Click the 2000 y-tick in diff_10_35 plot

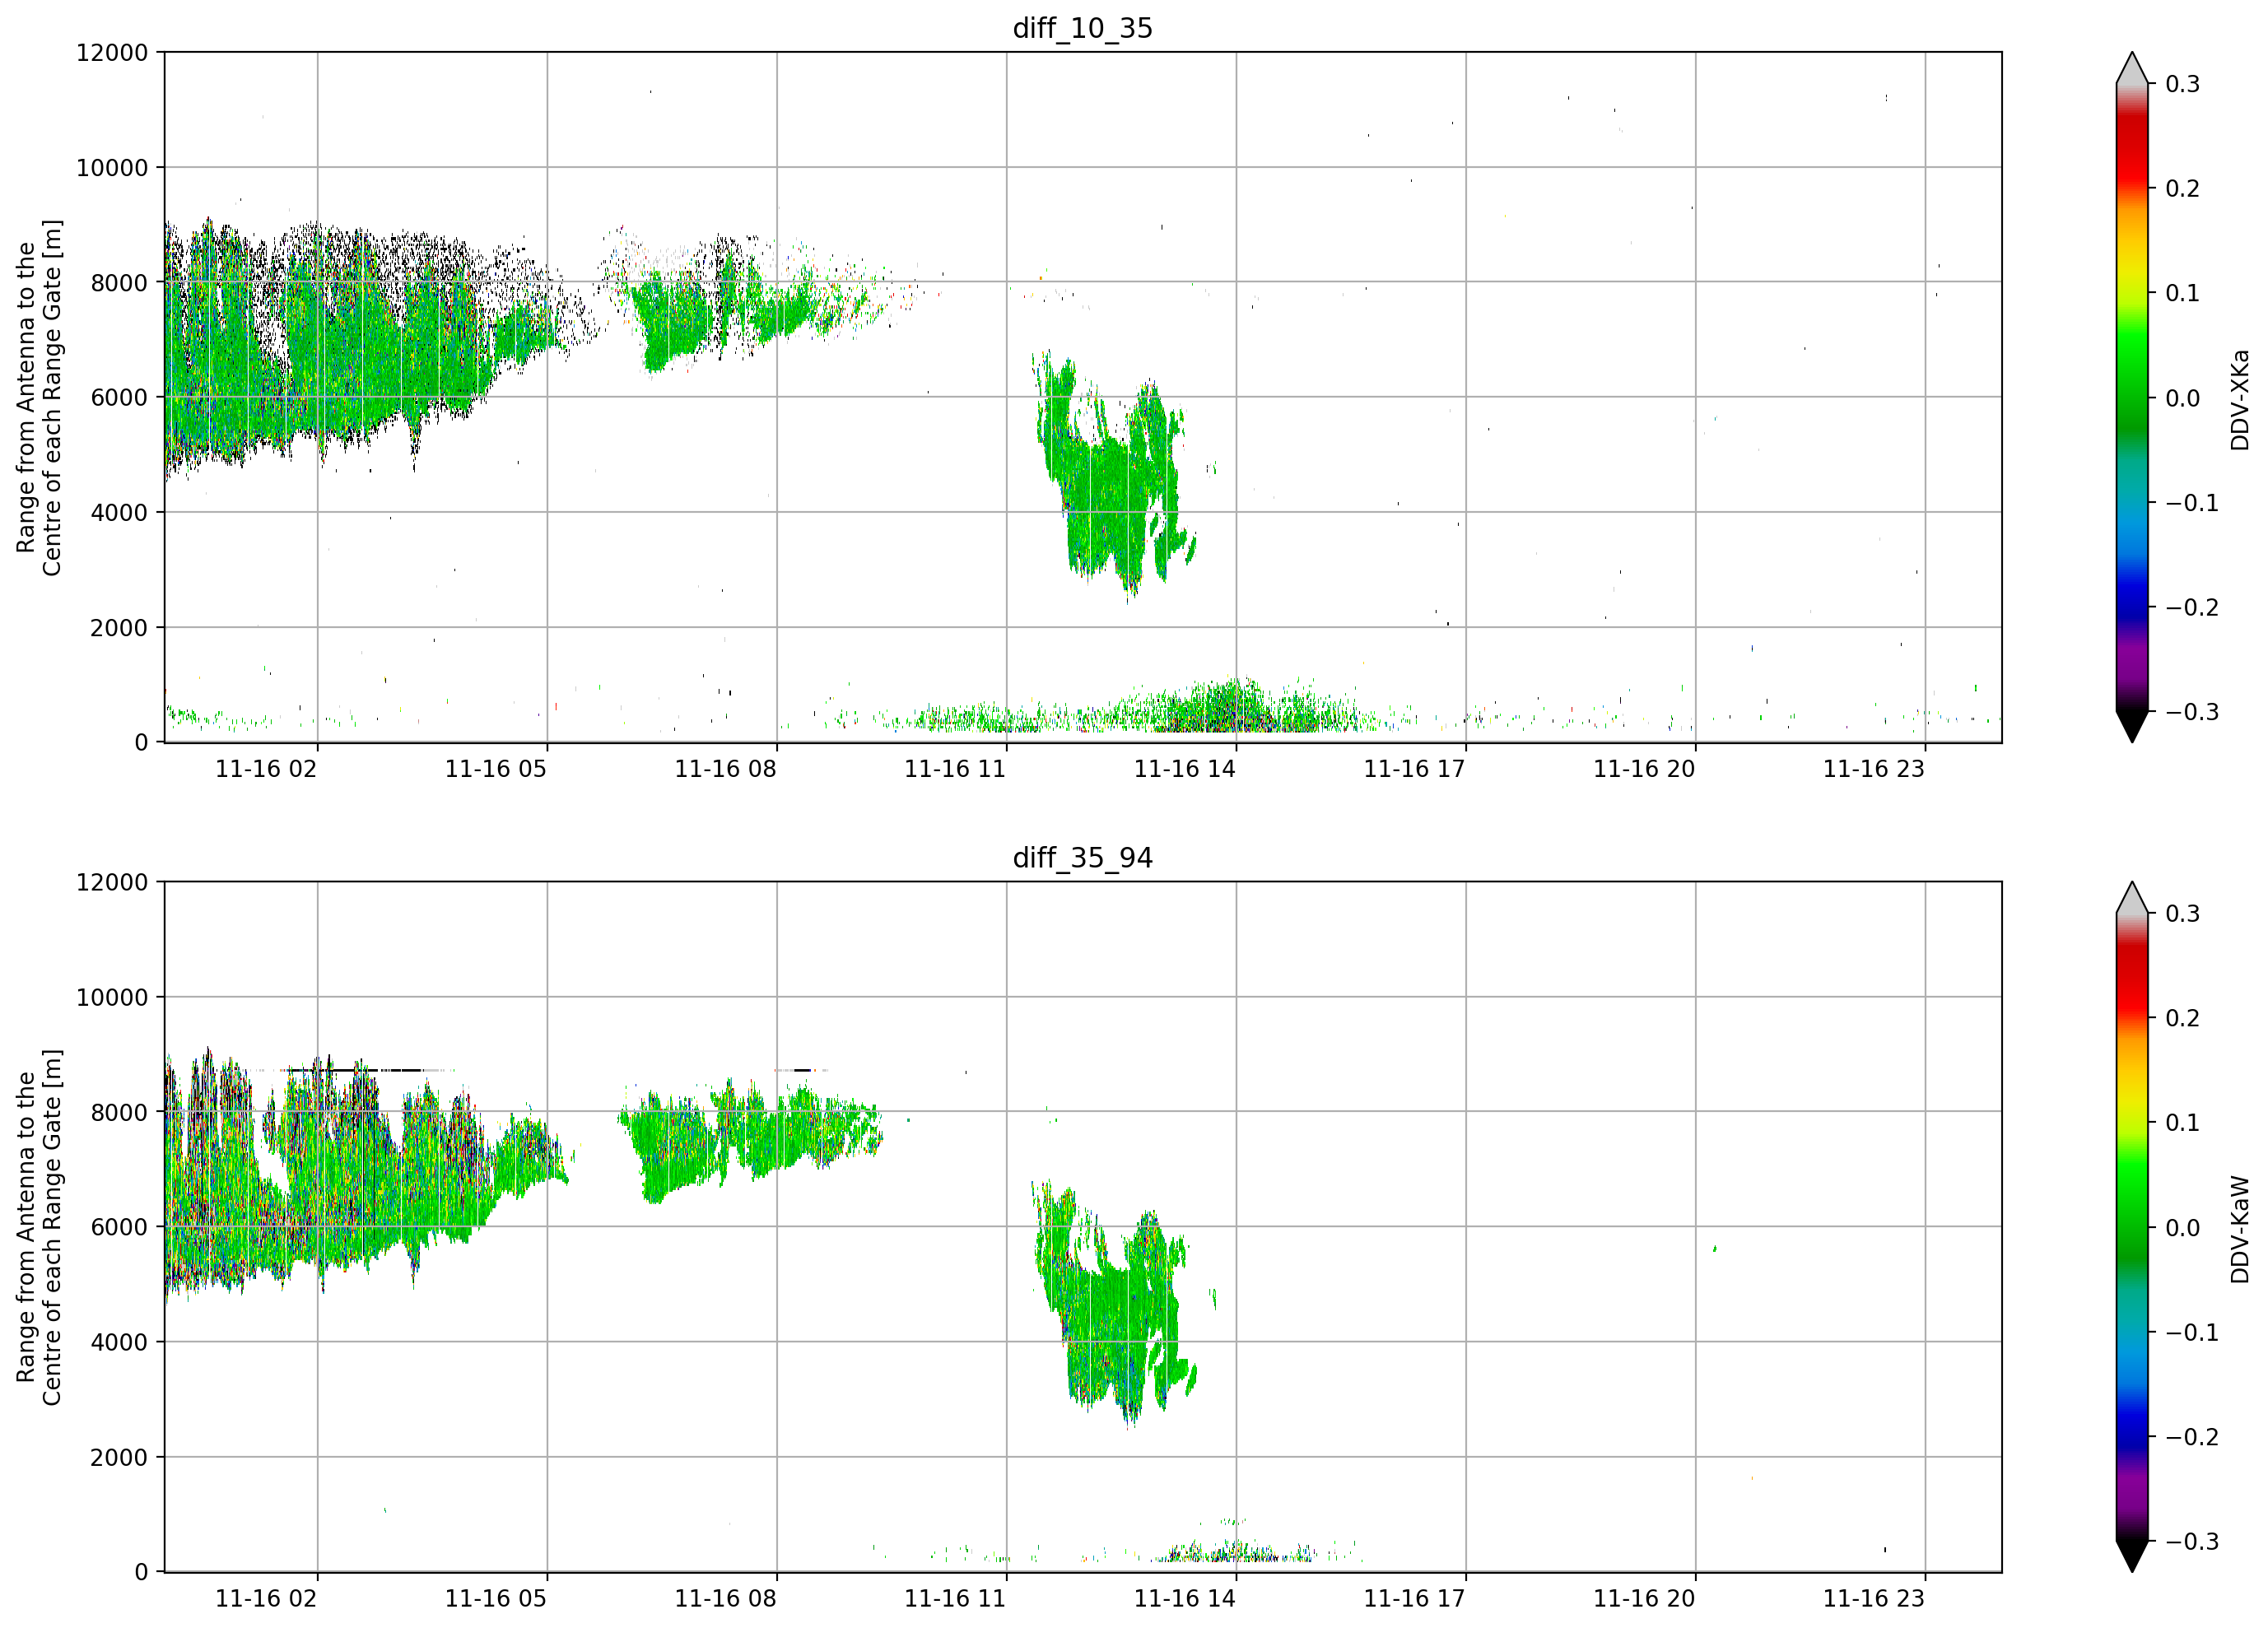pyautogui.click(x=119, y=628)
